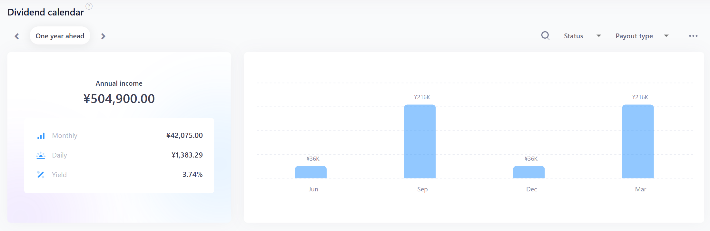The width and height of the screenshot is (710, 231).
Task: Advance to next period with right chevron
Action: click(103, 36)
